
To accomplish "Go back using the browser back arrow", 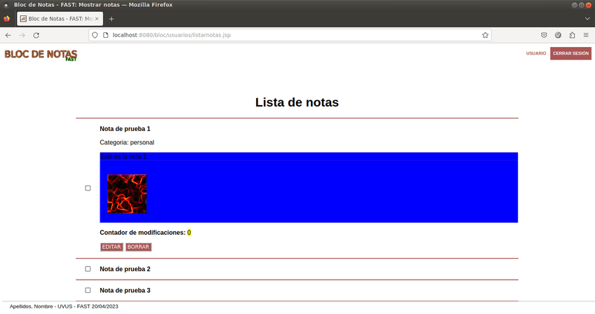I will tap(8, 35).
